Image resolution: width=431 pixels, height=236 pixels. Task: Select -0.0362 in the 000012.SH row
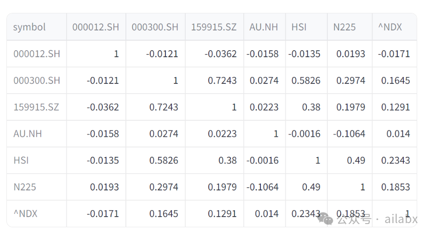click(x=221, y=54)
